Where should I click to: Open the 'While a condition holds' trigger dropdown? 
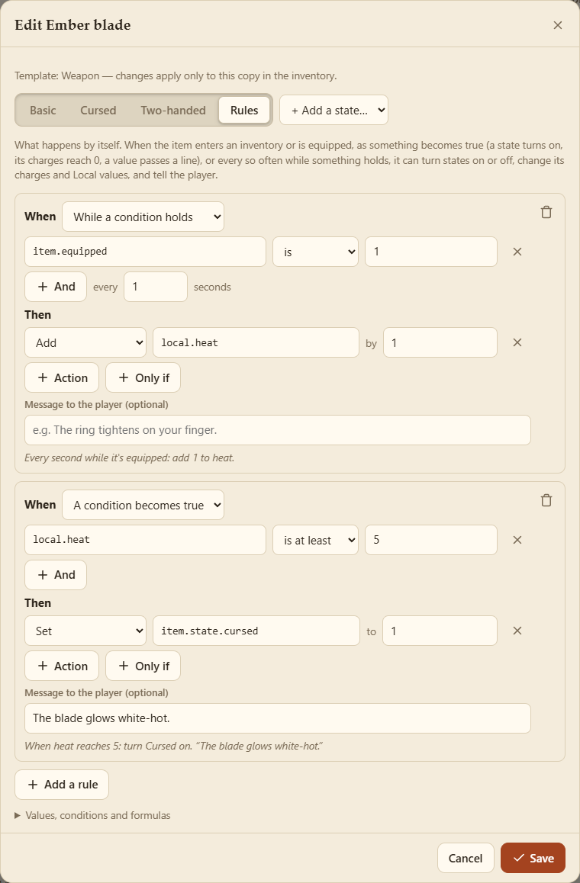143,217
